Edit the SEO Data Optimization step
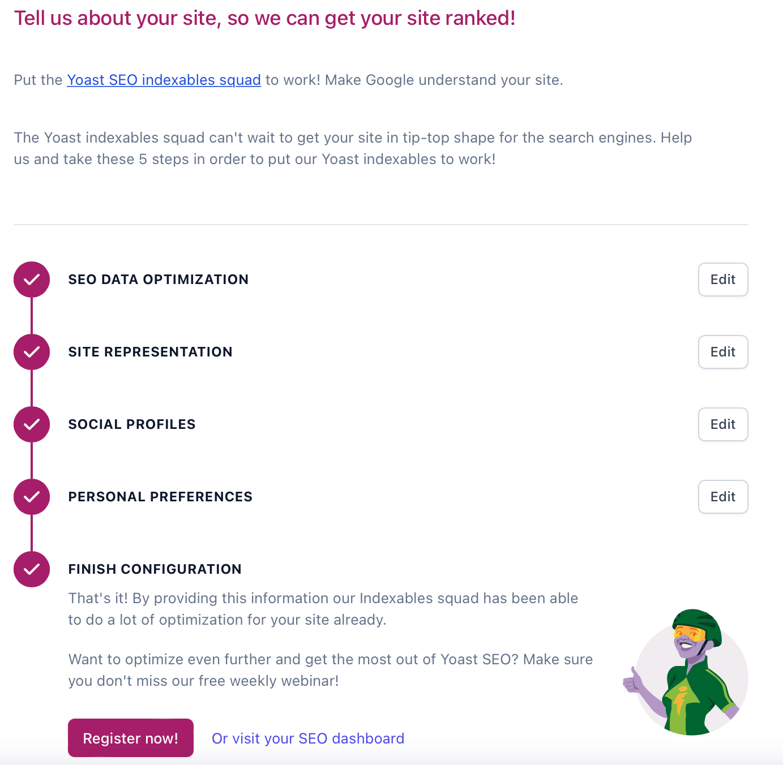This screenshot has width=783, height=765. [x=723, y=279]
